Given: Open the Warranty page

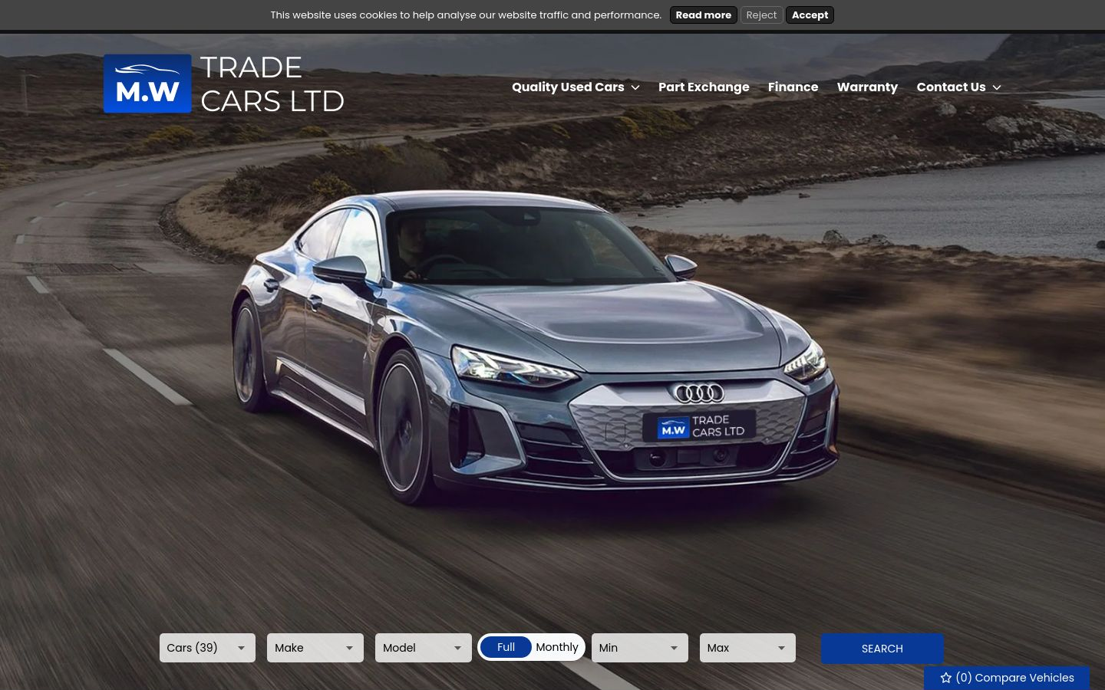Looking at the screenshot, I should point(867,87).
